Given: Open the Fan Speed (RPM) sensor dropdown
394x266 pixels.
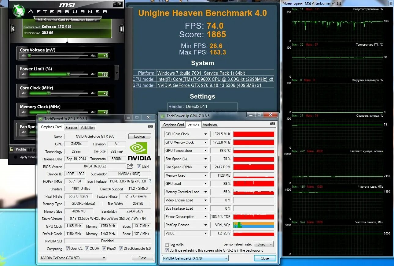Looking at the screenshot, I should point(205,167).
